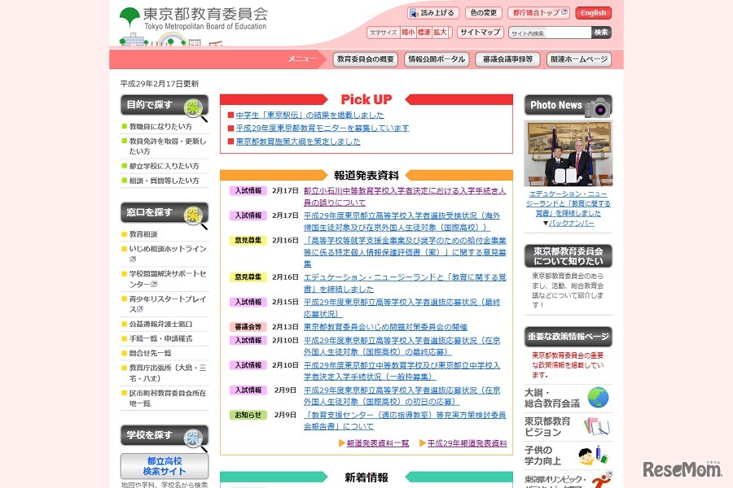
Task: Set text size to 拡大
Action: pyautogui.click(x=440, y=33)
